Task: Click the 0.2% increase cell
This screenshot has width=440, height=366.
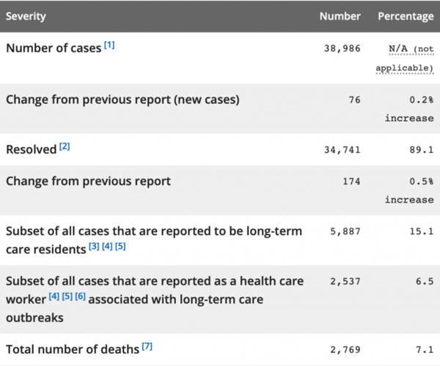Action: click(408, 108)
